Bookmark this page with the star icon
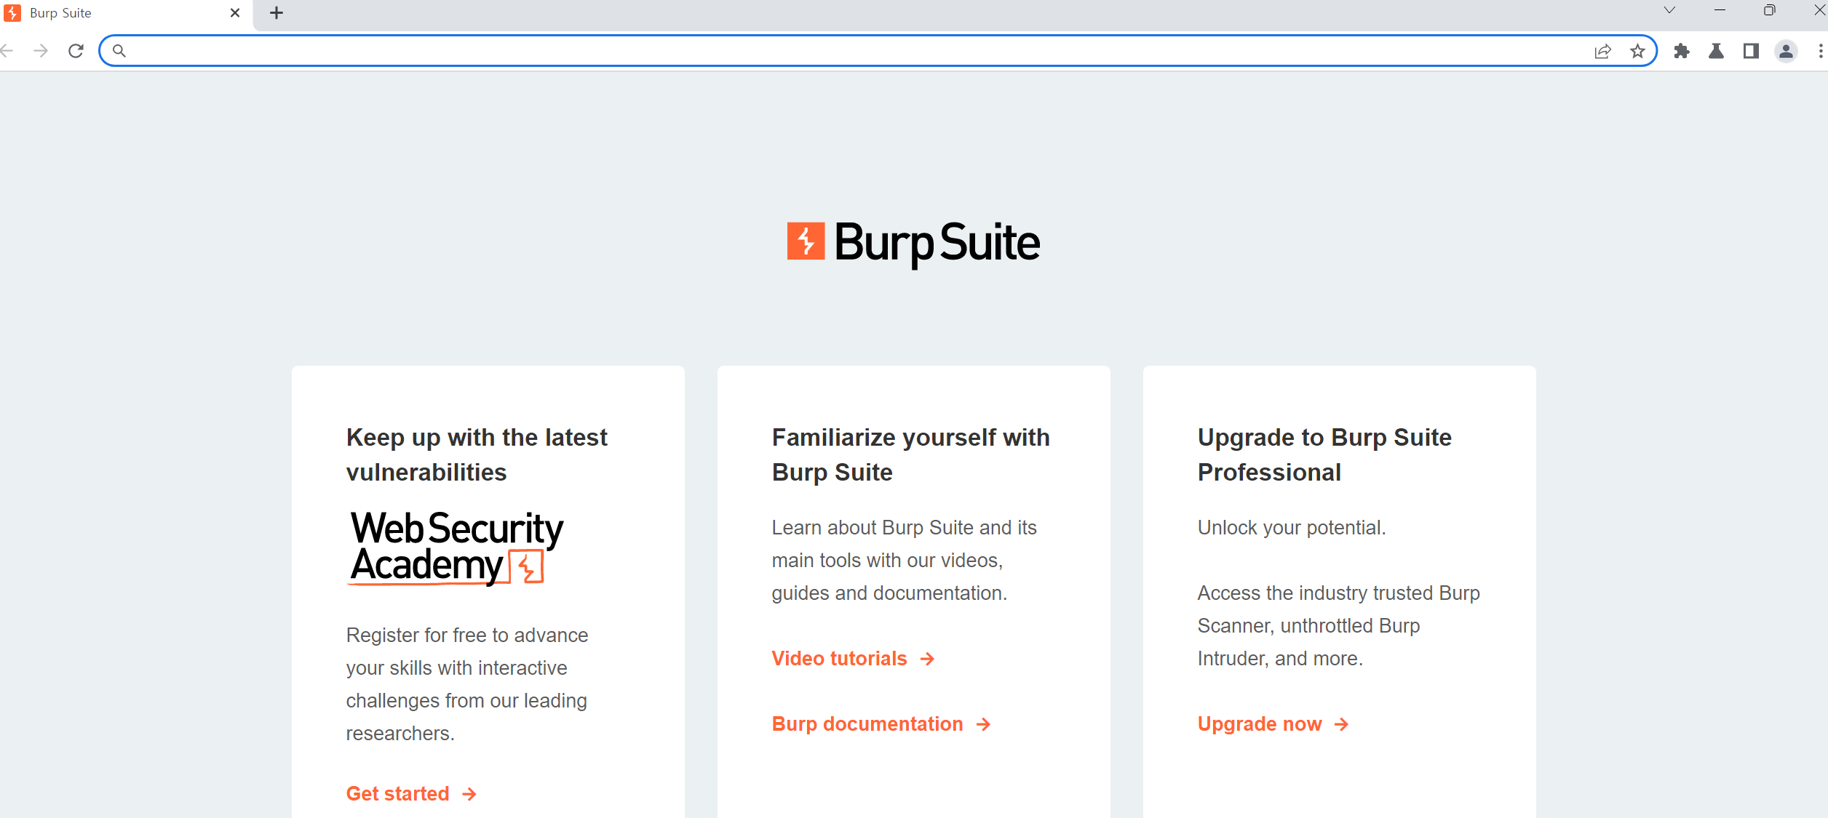1828x818 pixels. point(1637,51)
